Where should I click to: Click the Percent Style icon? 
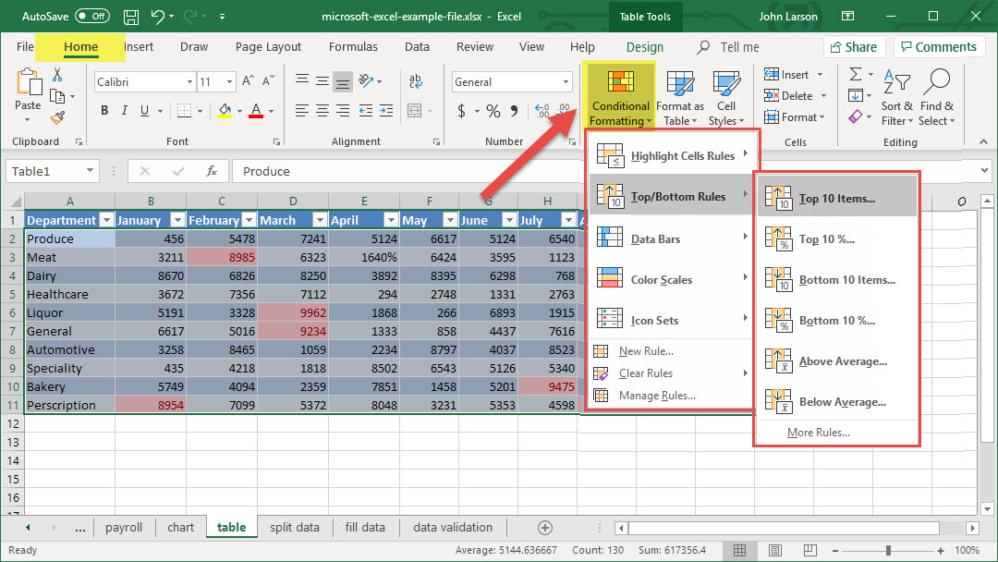click(x=493, y=111)
